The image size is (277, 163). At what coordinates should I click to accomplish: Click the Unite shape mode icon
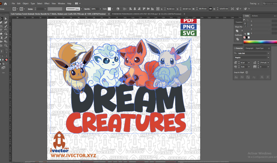[237, 31]
